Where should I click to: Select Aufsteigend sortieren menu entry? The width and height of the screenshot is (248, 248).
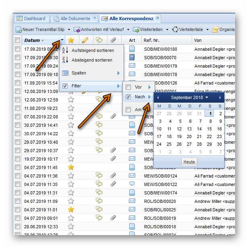point(91,50)
